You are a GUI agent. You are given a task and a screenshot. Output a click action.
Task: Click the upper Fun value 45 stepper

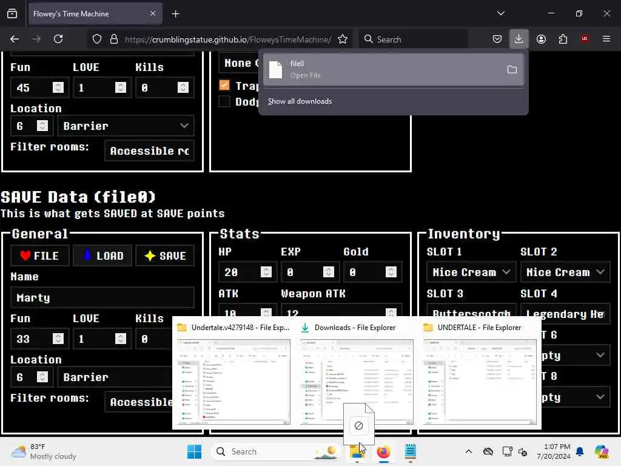(58, 87)
